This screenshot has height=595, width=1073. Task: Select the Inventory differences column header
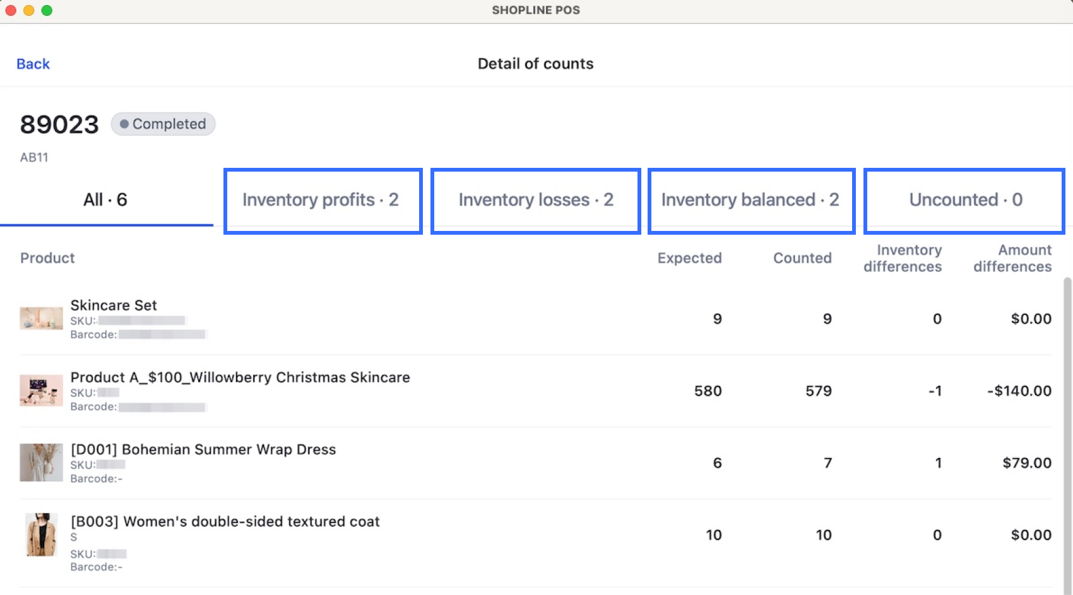(x=903, y=258)
